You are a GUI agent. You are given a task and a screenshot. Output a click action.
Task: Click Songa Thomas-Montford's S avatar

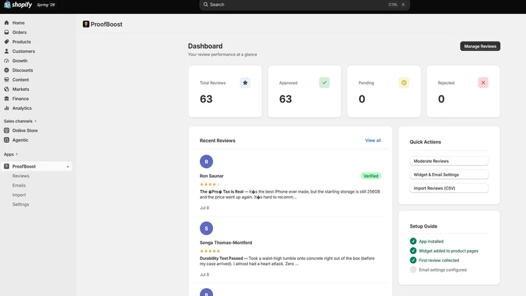206,228
